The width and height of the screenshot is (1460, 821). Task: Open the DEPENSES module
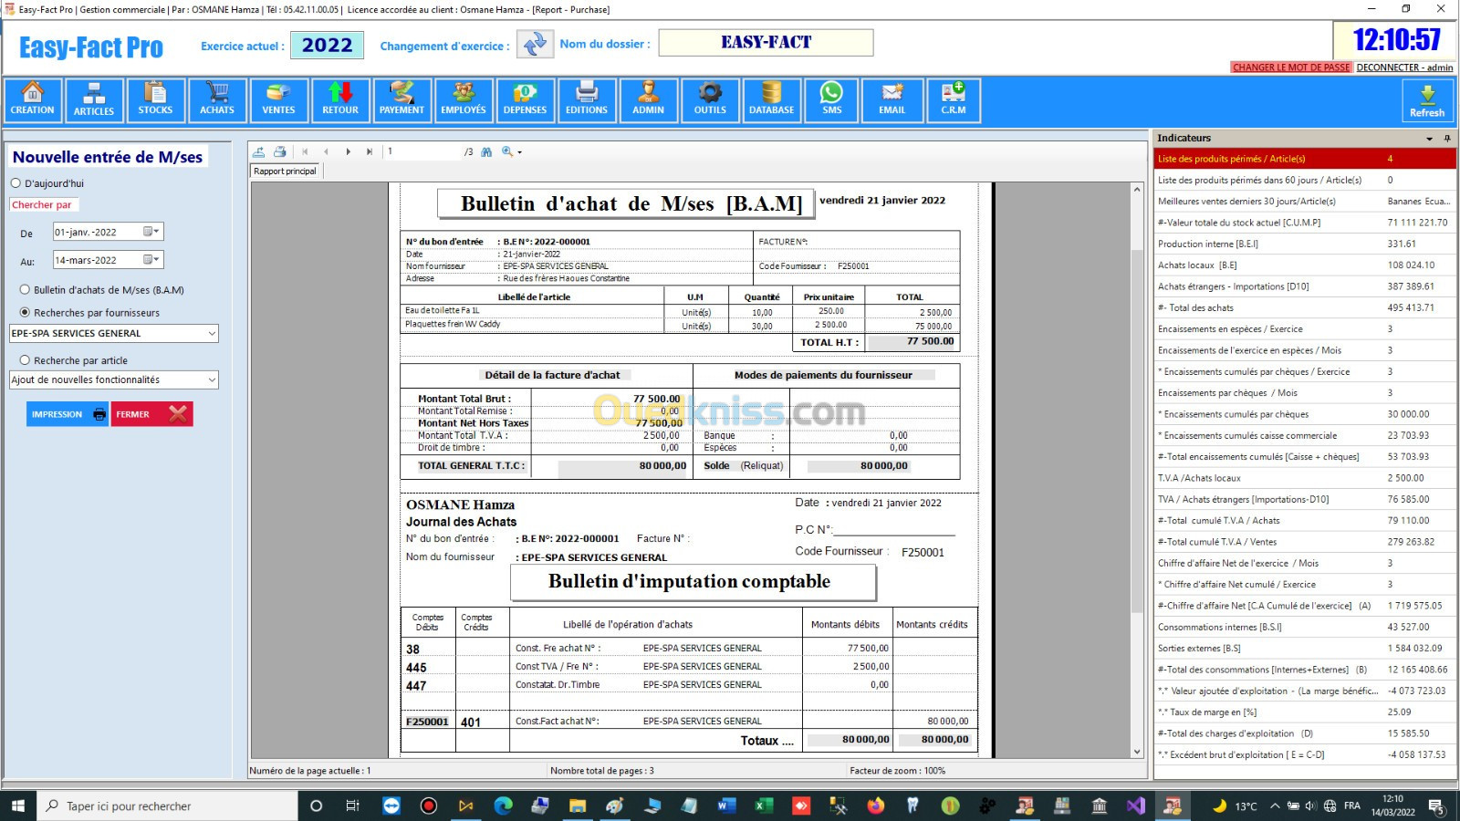525,100
